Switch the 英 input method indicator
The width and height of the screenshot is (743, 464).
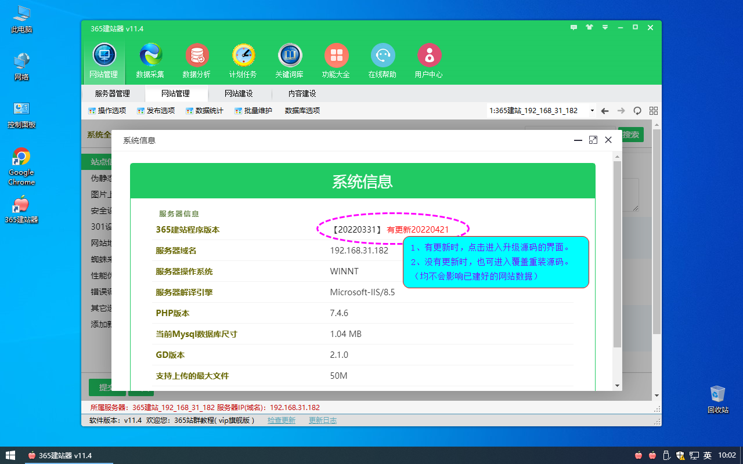708,455
